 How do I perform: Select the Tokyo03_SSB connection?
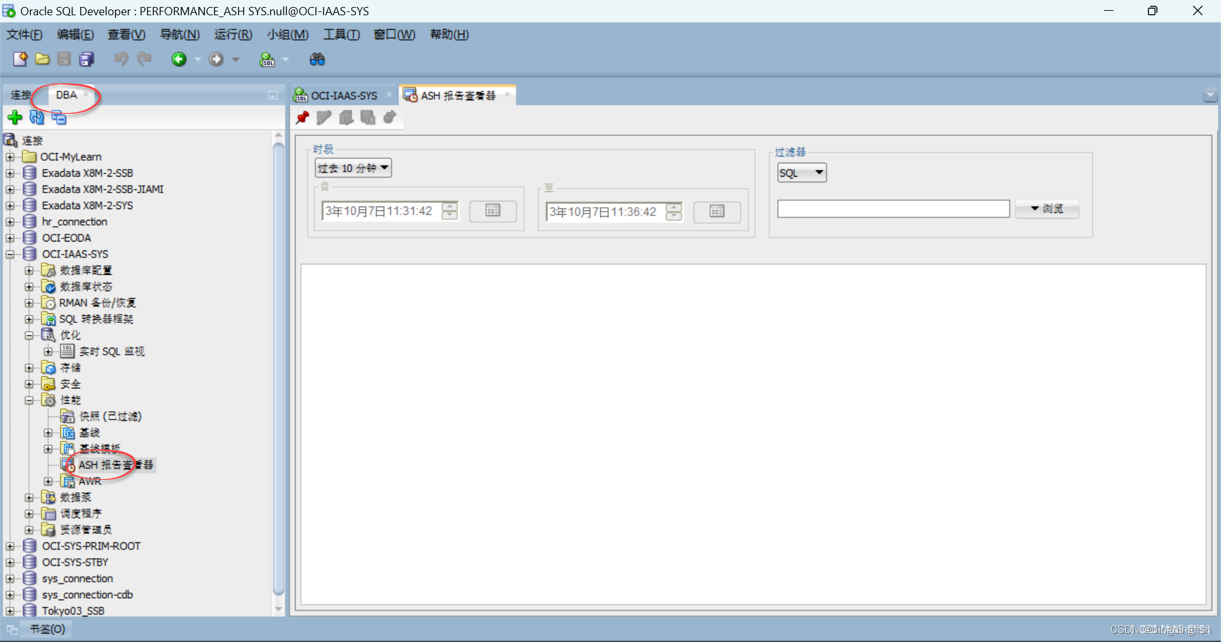pyautogui.click(x=73, y=611)
